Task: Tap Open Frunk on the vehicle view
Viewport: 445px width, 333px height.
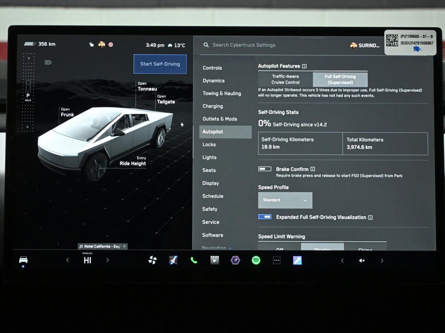Action: (x=67, y=112)
